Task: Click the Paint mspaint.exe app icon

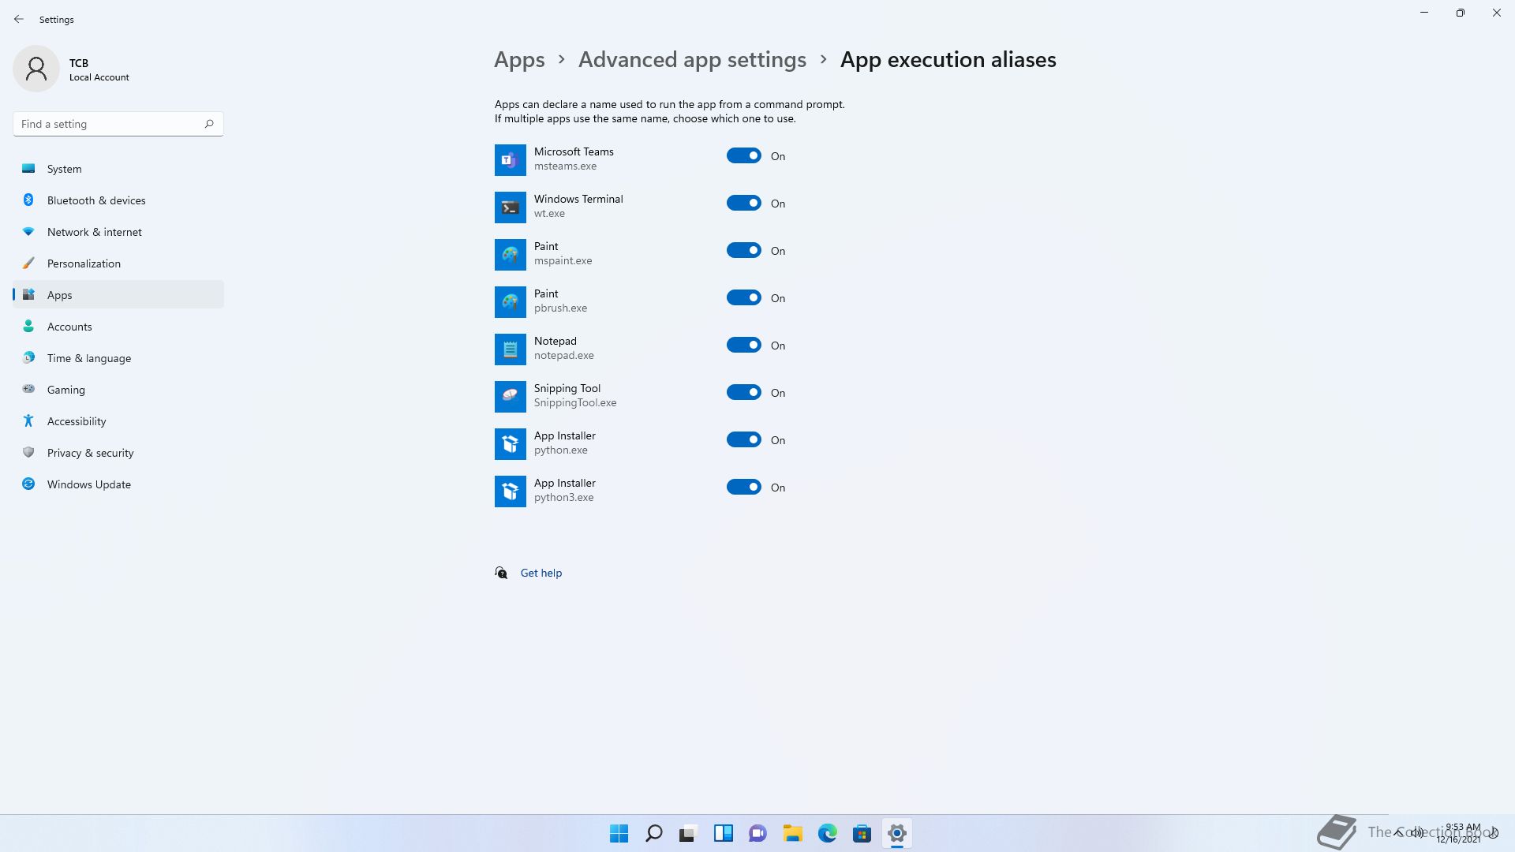Action: click(510, 255)
